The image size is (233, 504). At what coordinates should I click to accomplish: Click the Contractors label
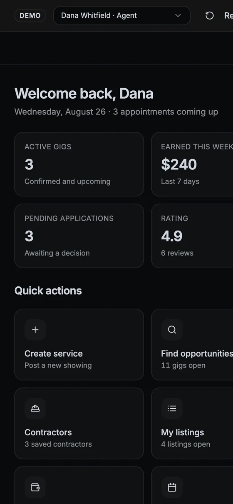click(x=48, y=432)
